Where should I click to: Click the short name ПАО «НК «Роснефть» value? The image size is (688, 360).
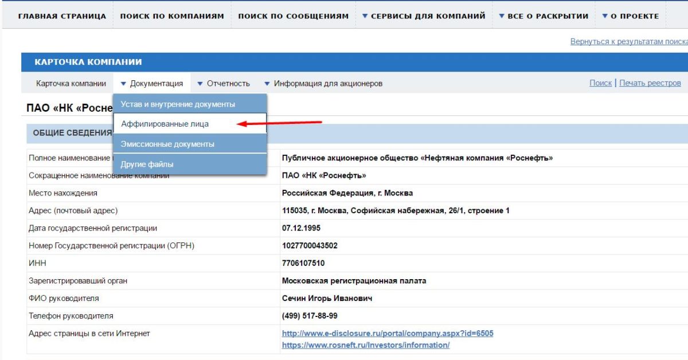tap(324, 175)
